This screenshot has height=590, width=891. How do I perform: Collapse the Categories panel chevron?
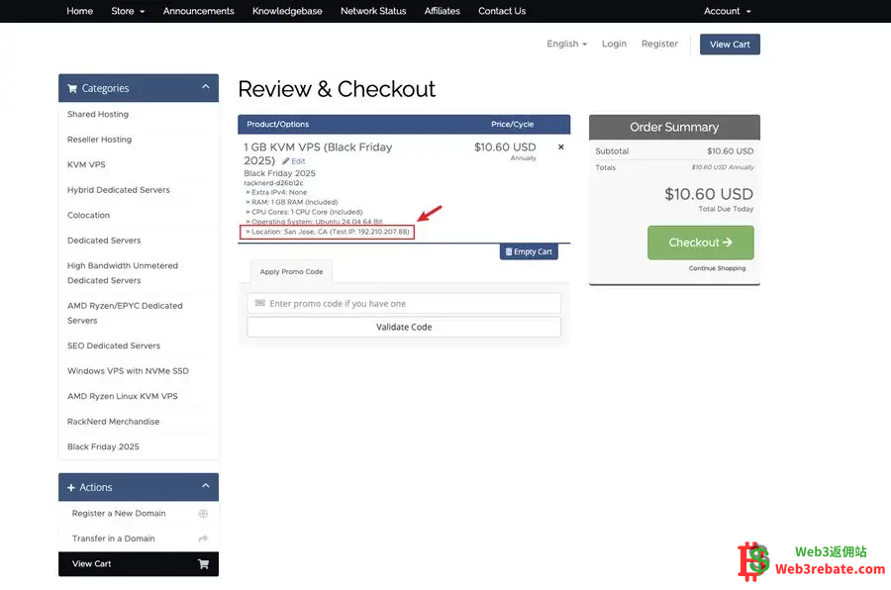205,87
